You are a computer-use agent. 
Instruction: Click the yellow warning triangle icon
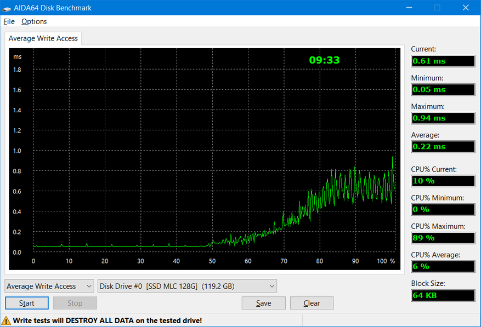(x=6, y=320)
